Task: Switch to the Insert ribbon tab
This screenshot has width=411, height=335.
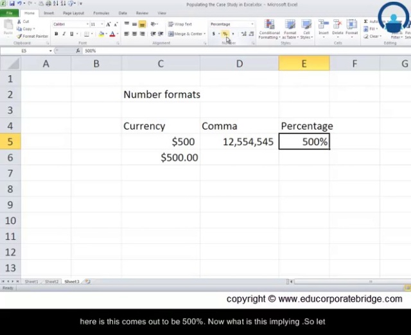Action: click(x=49, y=13)
